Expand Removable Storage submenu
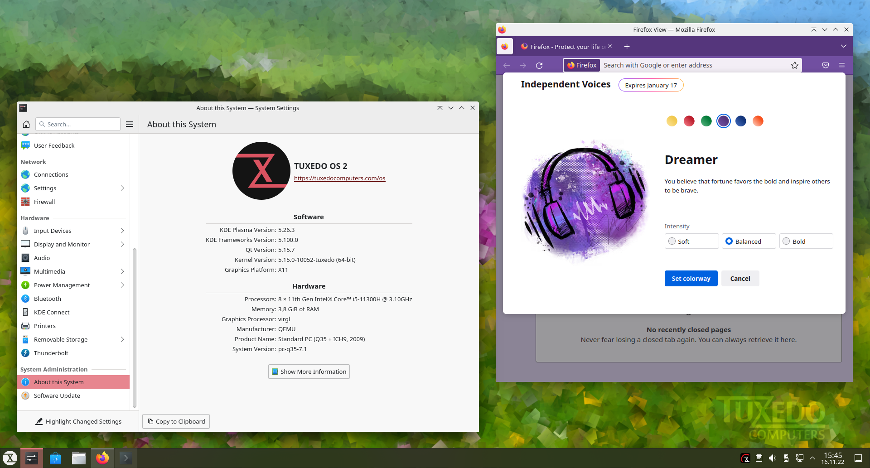Image resolution: width=870 pixels, height=468 pixels. pyautogui.click(x=122, y=339)
